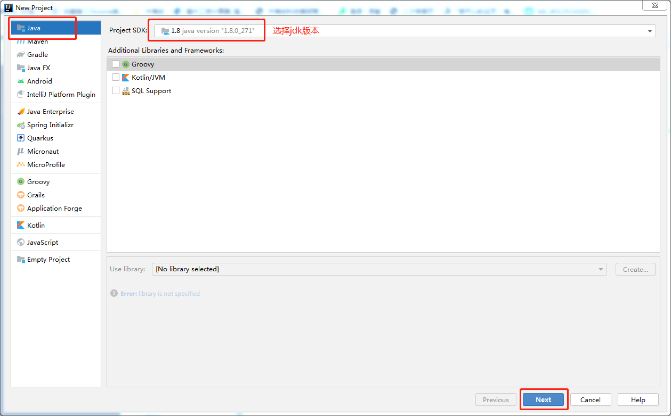Click the Android robot icon
This screenshot has height=416, width=671.
coord(21,81)
